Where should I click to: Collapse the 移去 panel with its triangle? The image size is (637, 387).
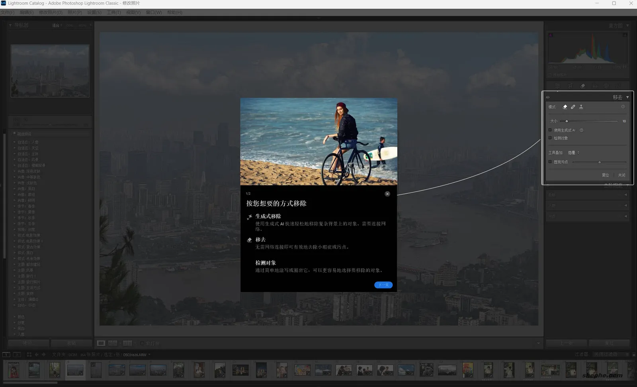click(x=627, y=98)
